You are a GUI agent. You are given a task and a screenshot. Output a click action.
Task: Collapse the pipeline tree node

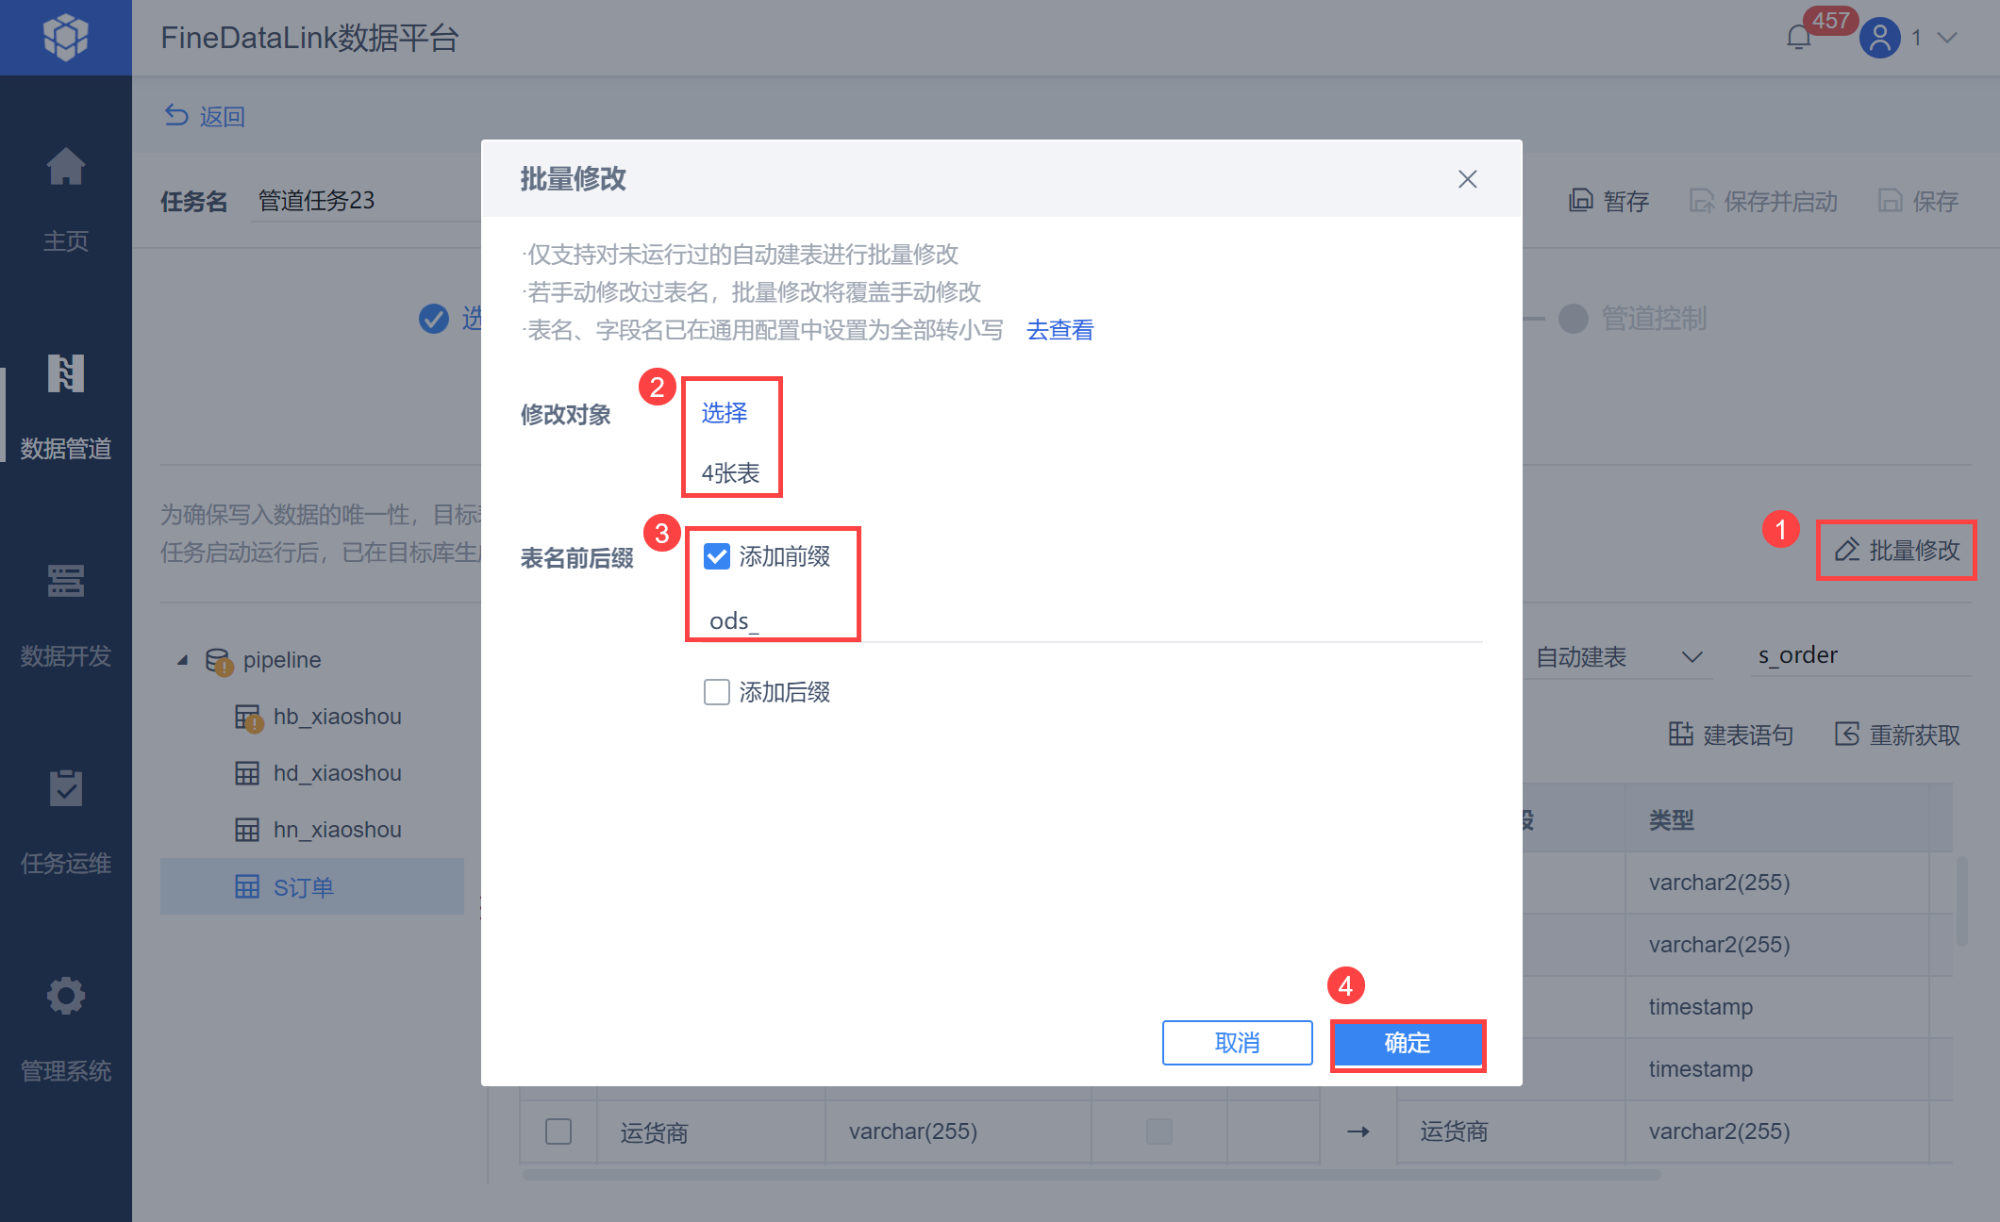click(x=182, y=660)
